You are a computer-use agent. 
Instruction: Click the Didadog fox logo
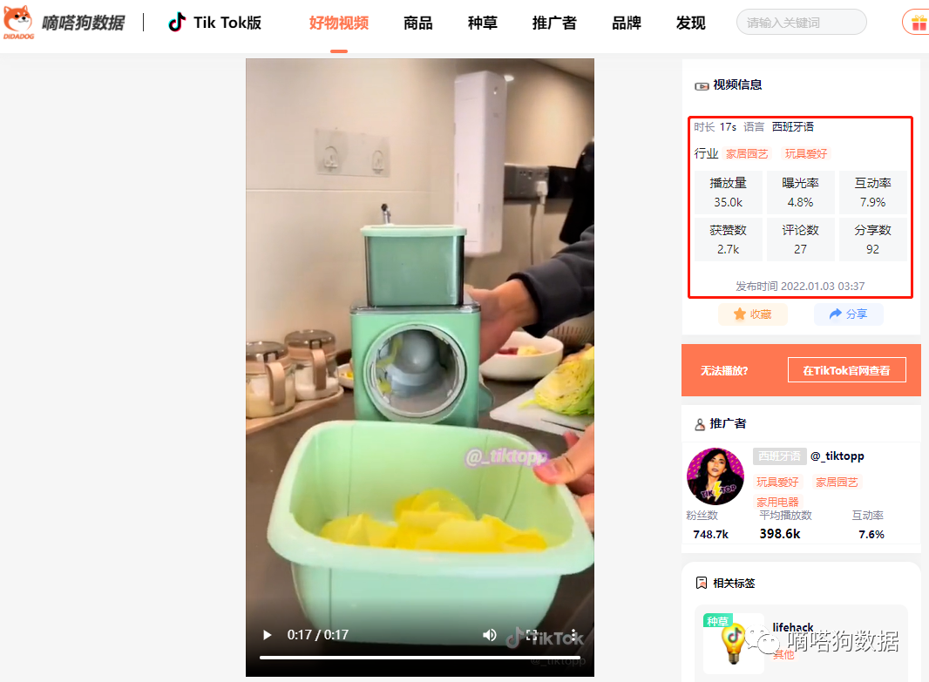point(18,23)
